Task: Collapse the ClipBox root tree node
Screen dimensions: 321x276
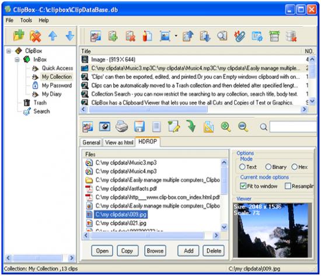Action: (x=9, y=51)
